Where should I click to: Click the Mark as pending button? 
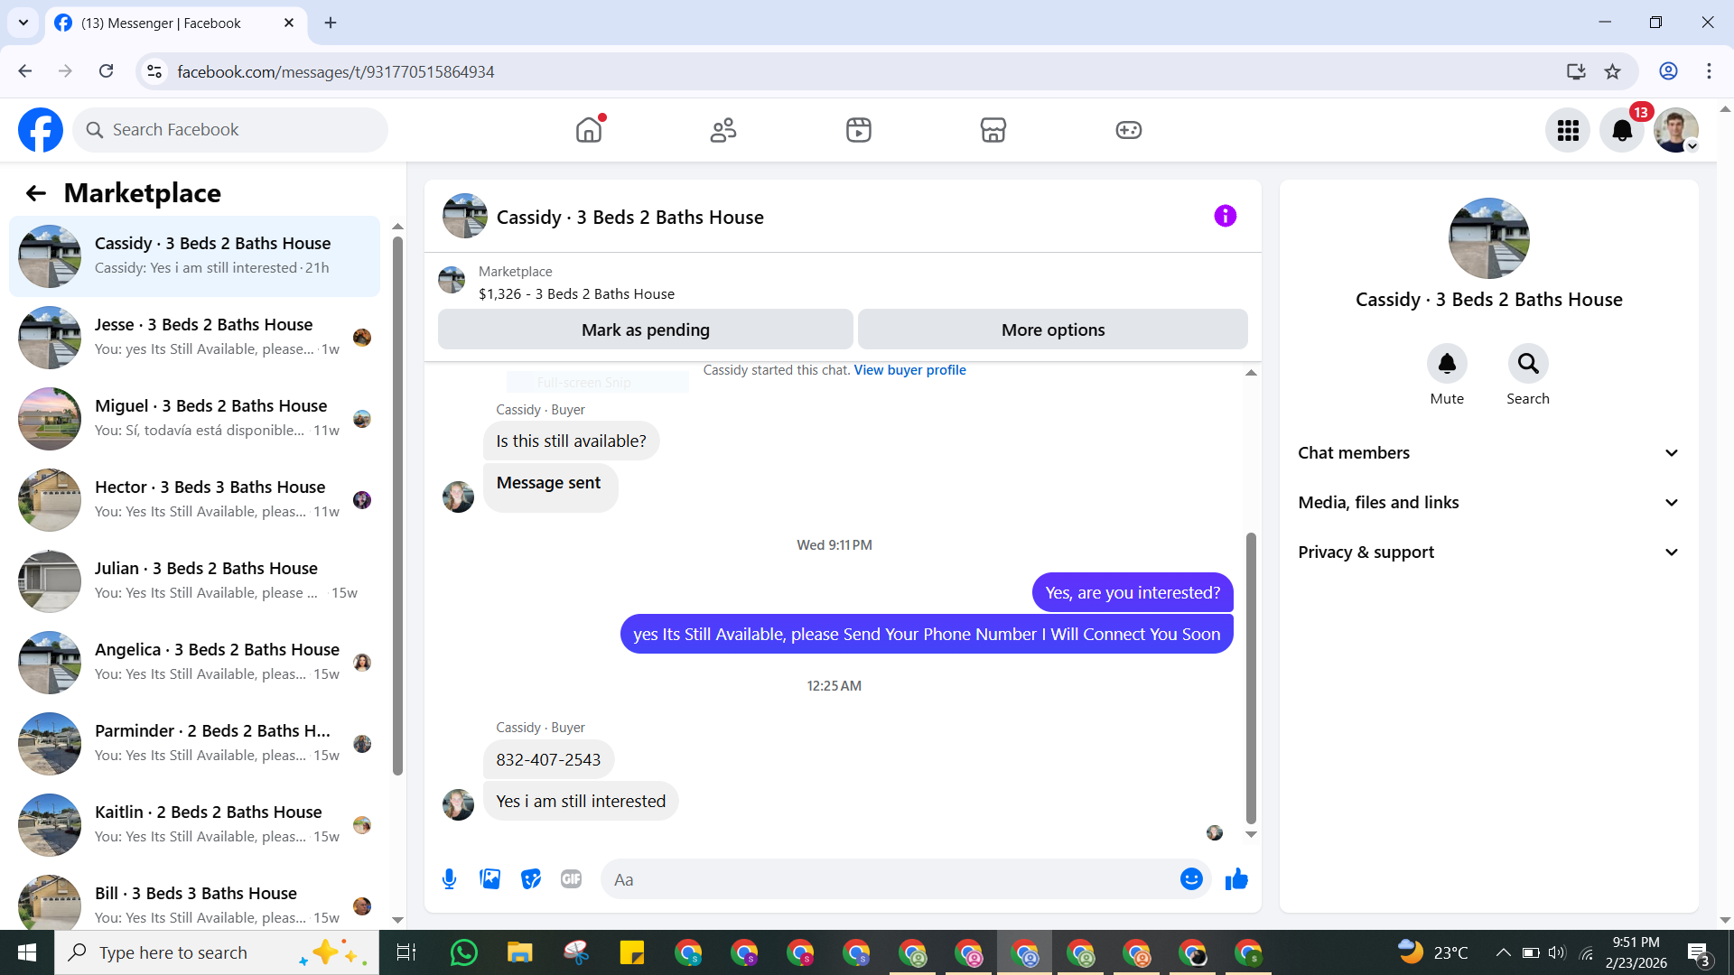pos(645,330)
